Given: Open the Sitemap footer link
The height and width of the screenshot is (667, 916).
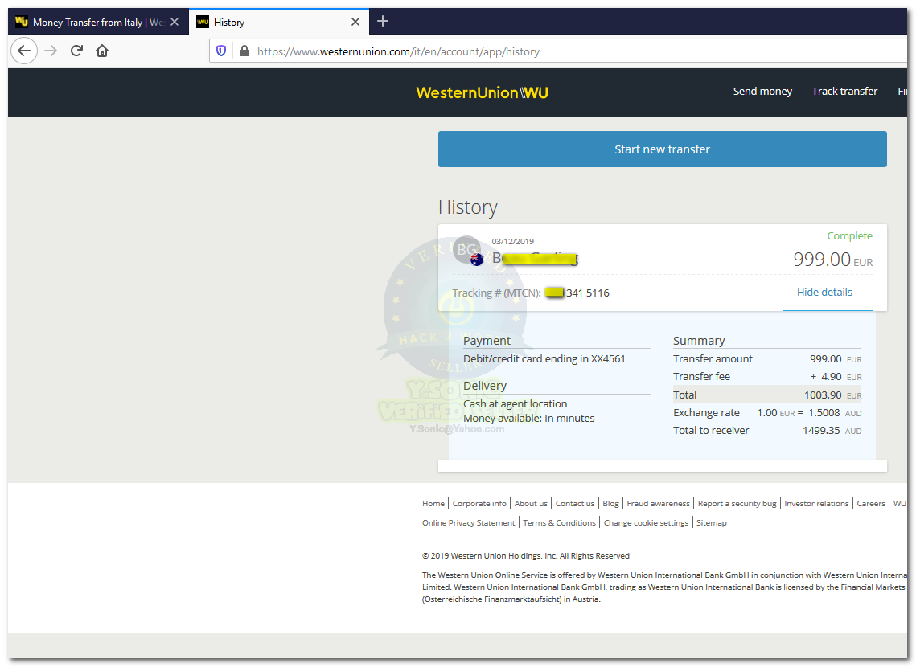Looking at the screenshot, I should (711, 523).
